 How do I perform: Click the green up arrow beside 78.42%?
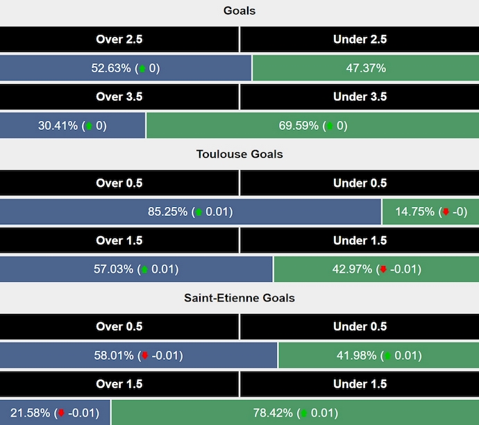(x=303, y=413)
